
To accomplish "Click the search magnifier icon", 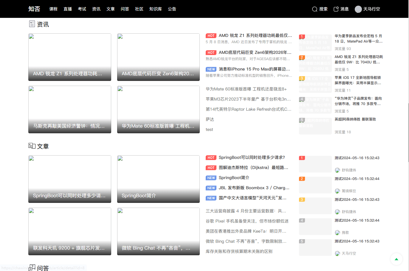I will [x=315, y=9].
